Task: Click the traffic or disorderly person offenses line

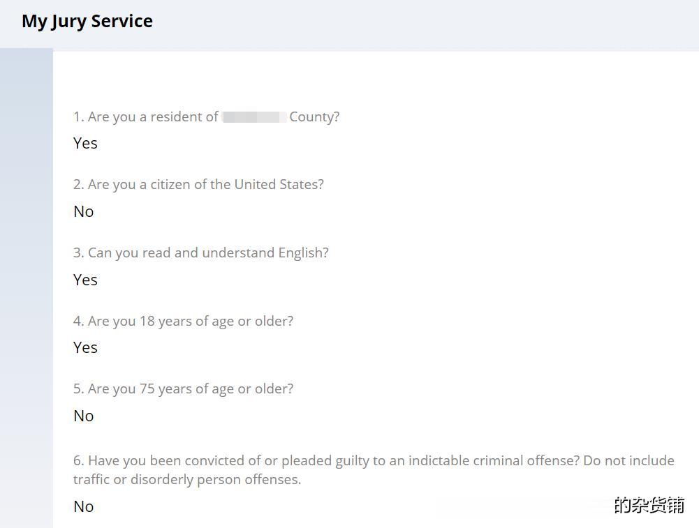Action: [187, 480]
